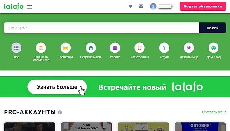Open the Детский мир stroller category
The width and height of the screenshot is (230, 131).
click(x=189, y=48)
